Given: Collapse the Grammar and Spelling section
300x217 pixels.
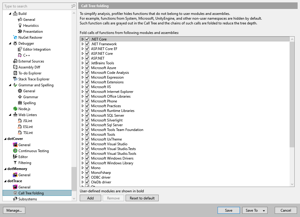Looking at the screenshot, I should click(10, 85).
